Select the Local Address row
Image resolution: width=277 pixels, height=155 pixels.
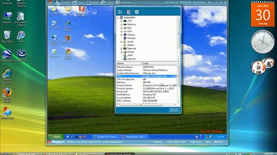pyautogui.click(x=146, y=98)
